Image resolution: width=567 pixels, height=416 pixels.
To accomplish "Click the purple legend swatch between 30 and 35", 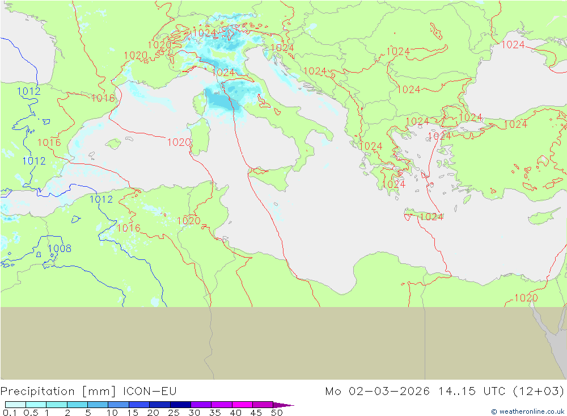I will (201, 405).
